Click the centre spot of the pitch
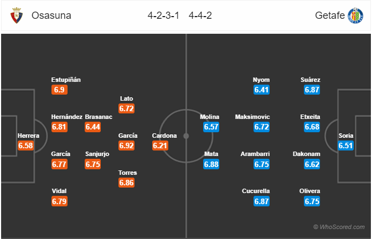Image resolution: width=372 pixels, height=239 pixels. click(186, 136)
